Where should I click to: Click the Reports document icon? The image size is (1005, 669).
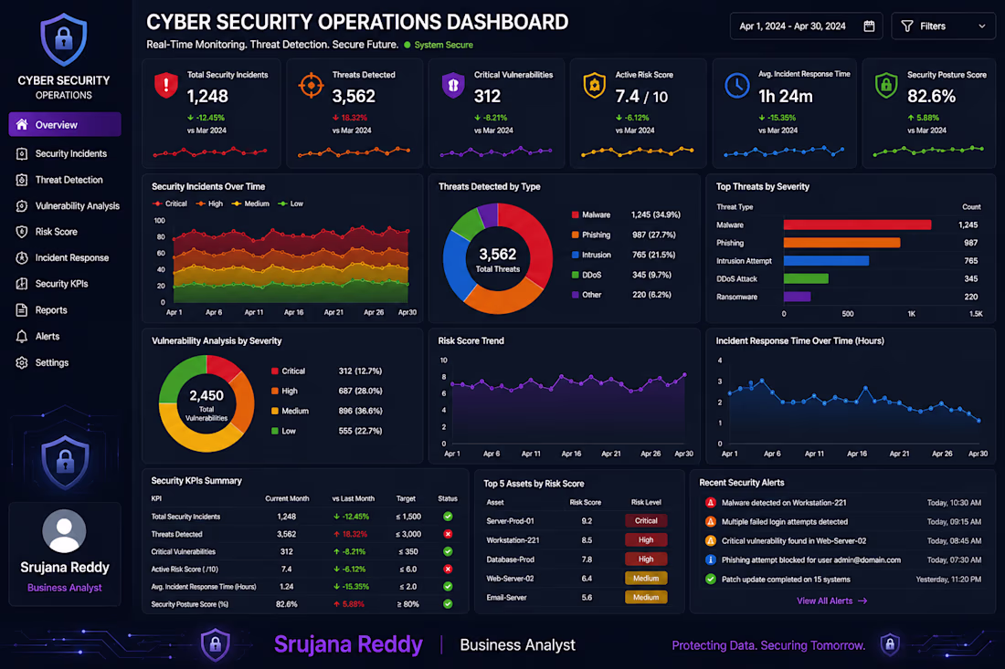pos(22,309)
